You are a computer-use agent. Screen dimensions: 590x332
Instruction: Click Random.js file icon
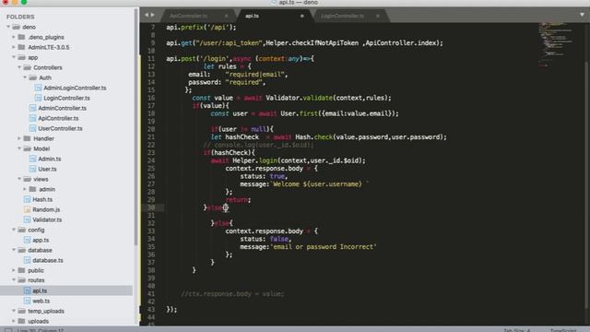27,209
